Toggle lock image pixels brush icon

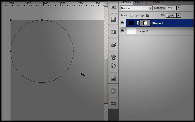pos(137,15)
